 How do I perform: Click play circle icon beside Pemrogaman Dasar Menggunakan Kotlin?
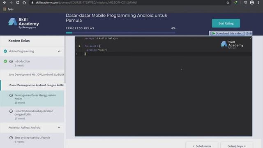pyautogui.click(x=11, y=95)
